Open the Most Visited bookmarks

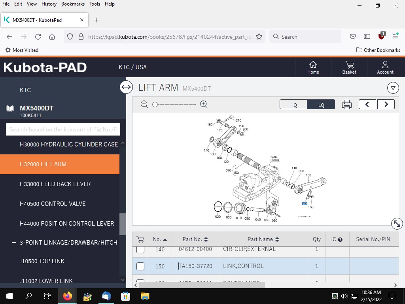pyautogui.click(x=22, y=50)
